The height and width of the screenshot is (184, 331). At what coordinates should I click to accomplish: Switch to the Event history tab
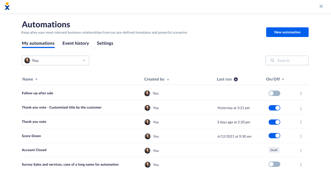click(x=75, y=43)
